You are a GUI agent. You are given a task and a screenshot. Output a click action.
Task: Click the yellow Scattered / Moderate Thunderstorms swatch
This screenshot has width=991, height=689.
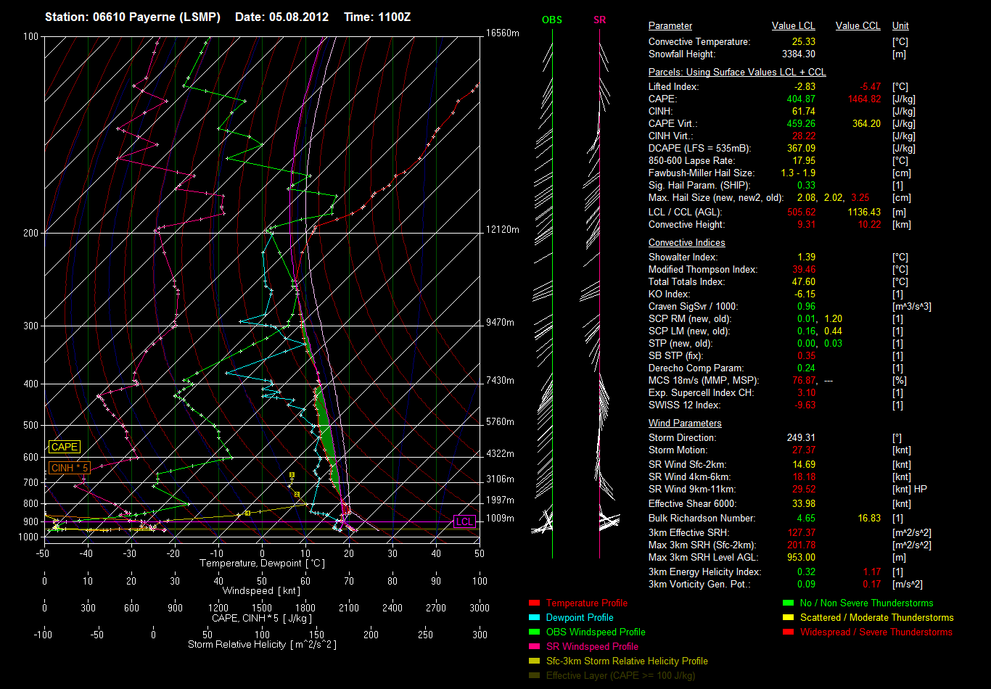pyautogui.click(x=789, y=618)
